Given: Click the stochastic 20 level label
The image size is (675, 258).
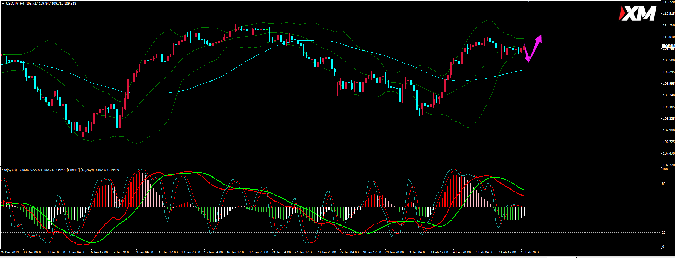Looking at the screenshot, I should pyautogui.click(x=664, y=233).
